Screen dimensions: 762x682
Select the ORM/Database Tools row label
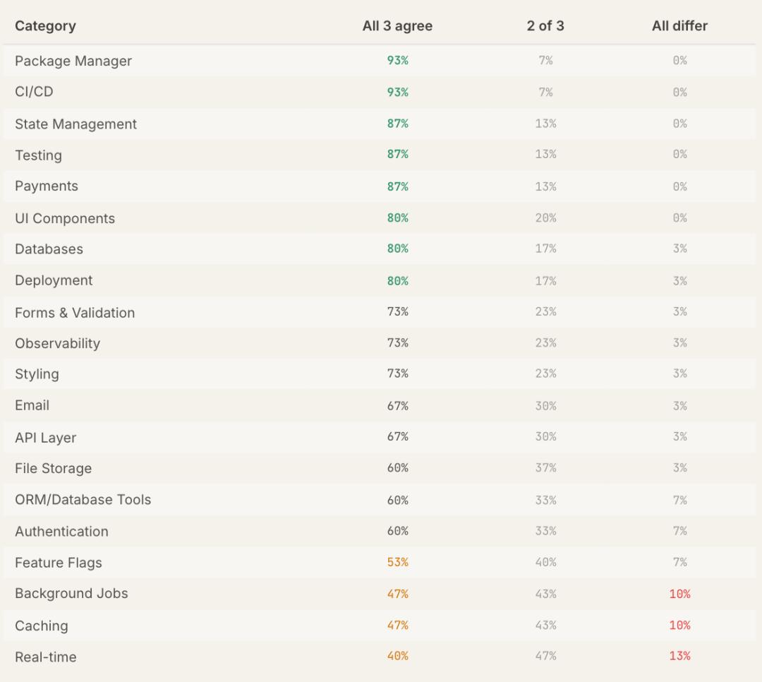pyautogui.click(x=83, y=500)
